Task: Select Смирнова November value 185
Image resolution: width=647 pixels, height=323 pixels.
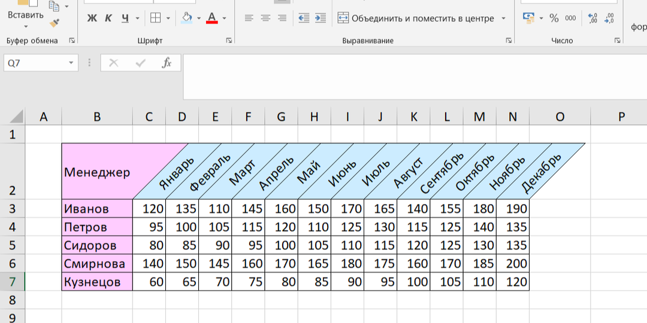Action: 479,264
